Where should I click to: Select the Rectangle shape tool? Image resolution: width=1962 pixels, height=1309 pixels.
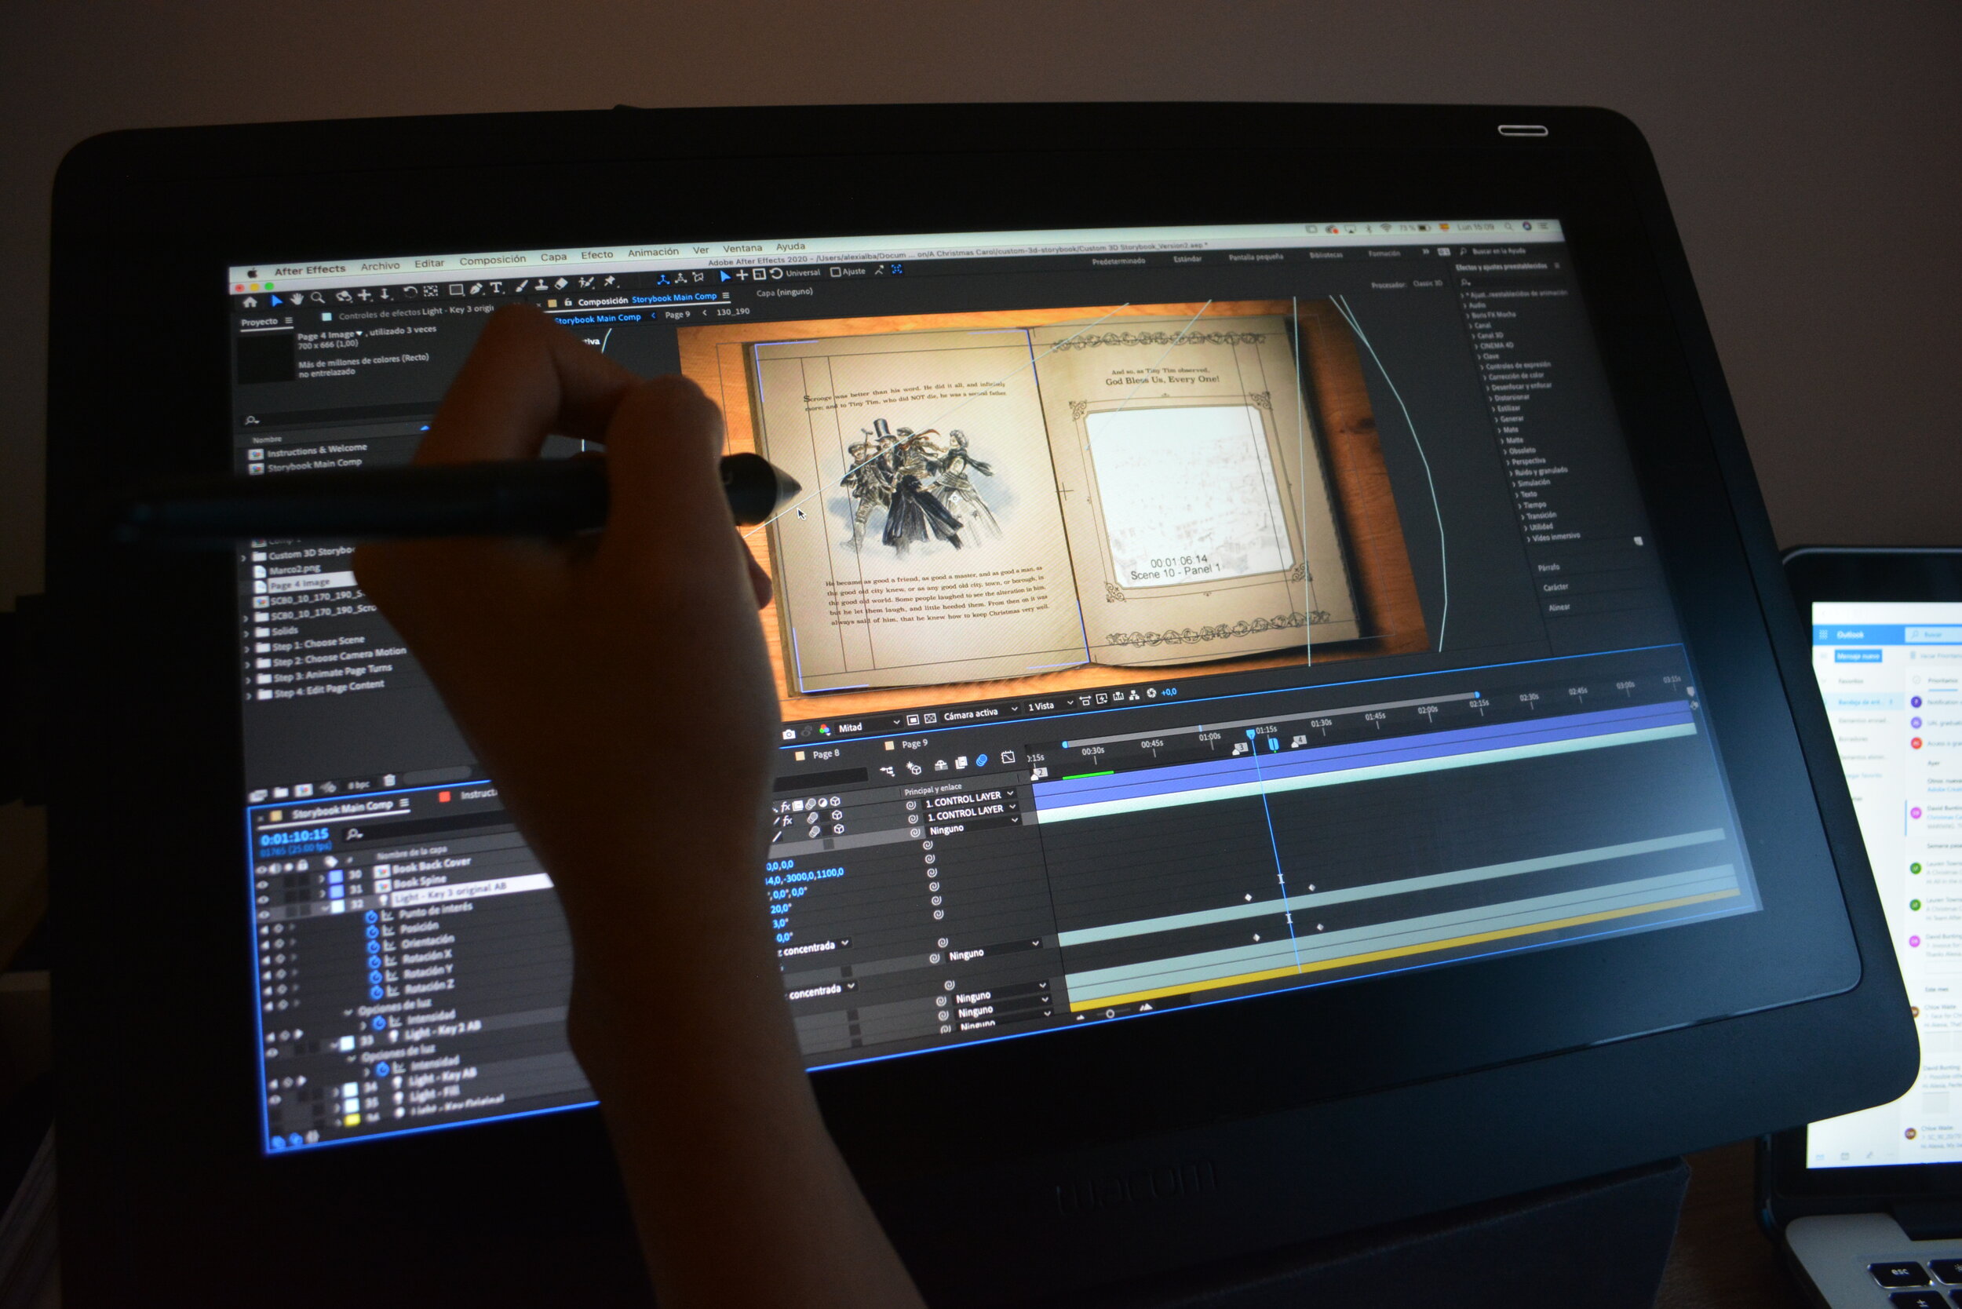click(x=456, y=290)
